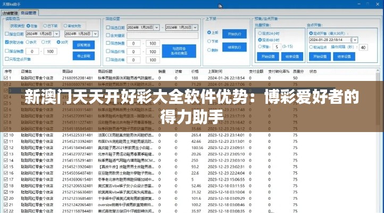Enable the 含关键词 checkbox
This screenshot has height=213, width=384.
[108, 35]
